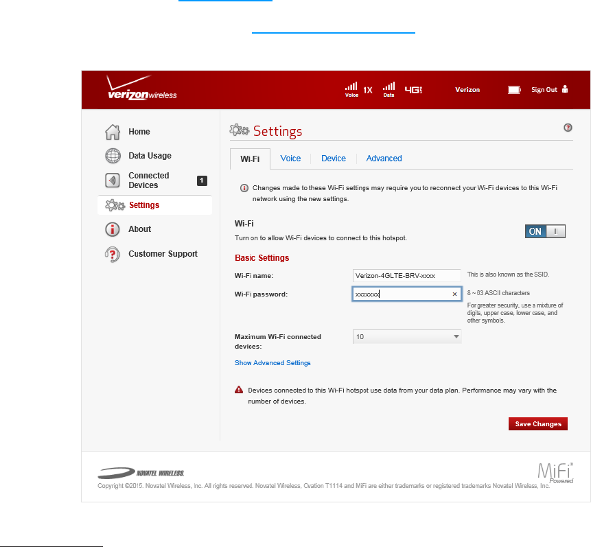The image size is (591, 547).
Task: Click the gears icon beside Settings heading
Action: pos(240,130)
